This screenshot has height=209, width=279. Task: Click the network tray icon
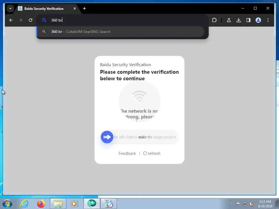pyautogui.click(x=245, y=204)
